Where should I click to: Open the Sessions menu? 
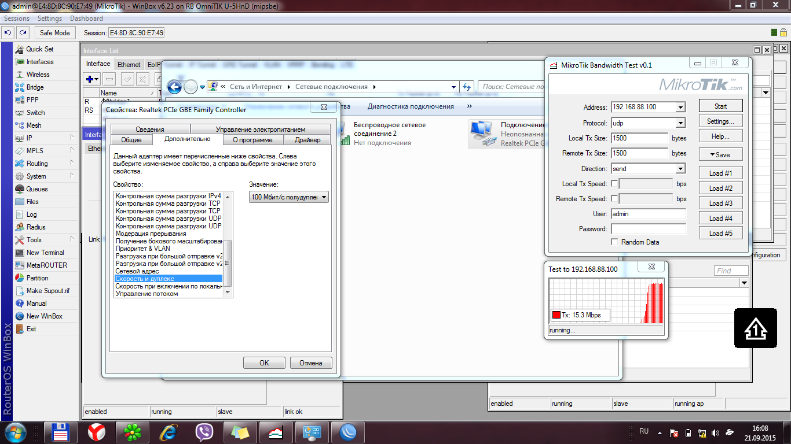coord(17,18)
